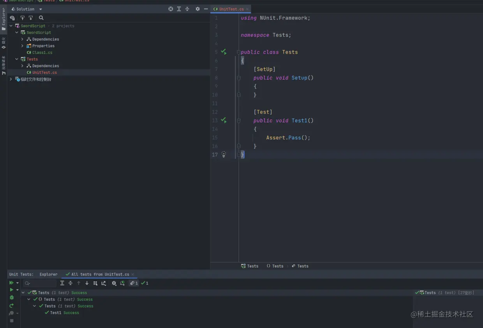Click the Tests project breadcrumb below editor

250,266
